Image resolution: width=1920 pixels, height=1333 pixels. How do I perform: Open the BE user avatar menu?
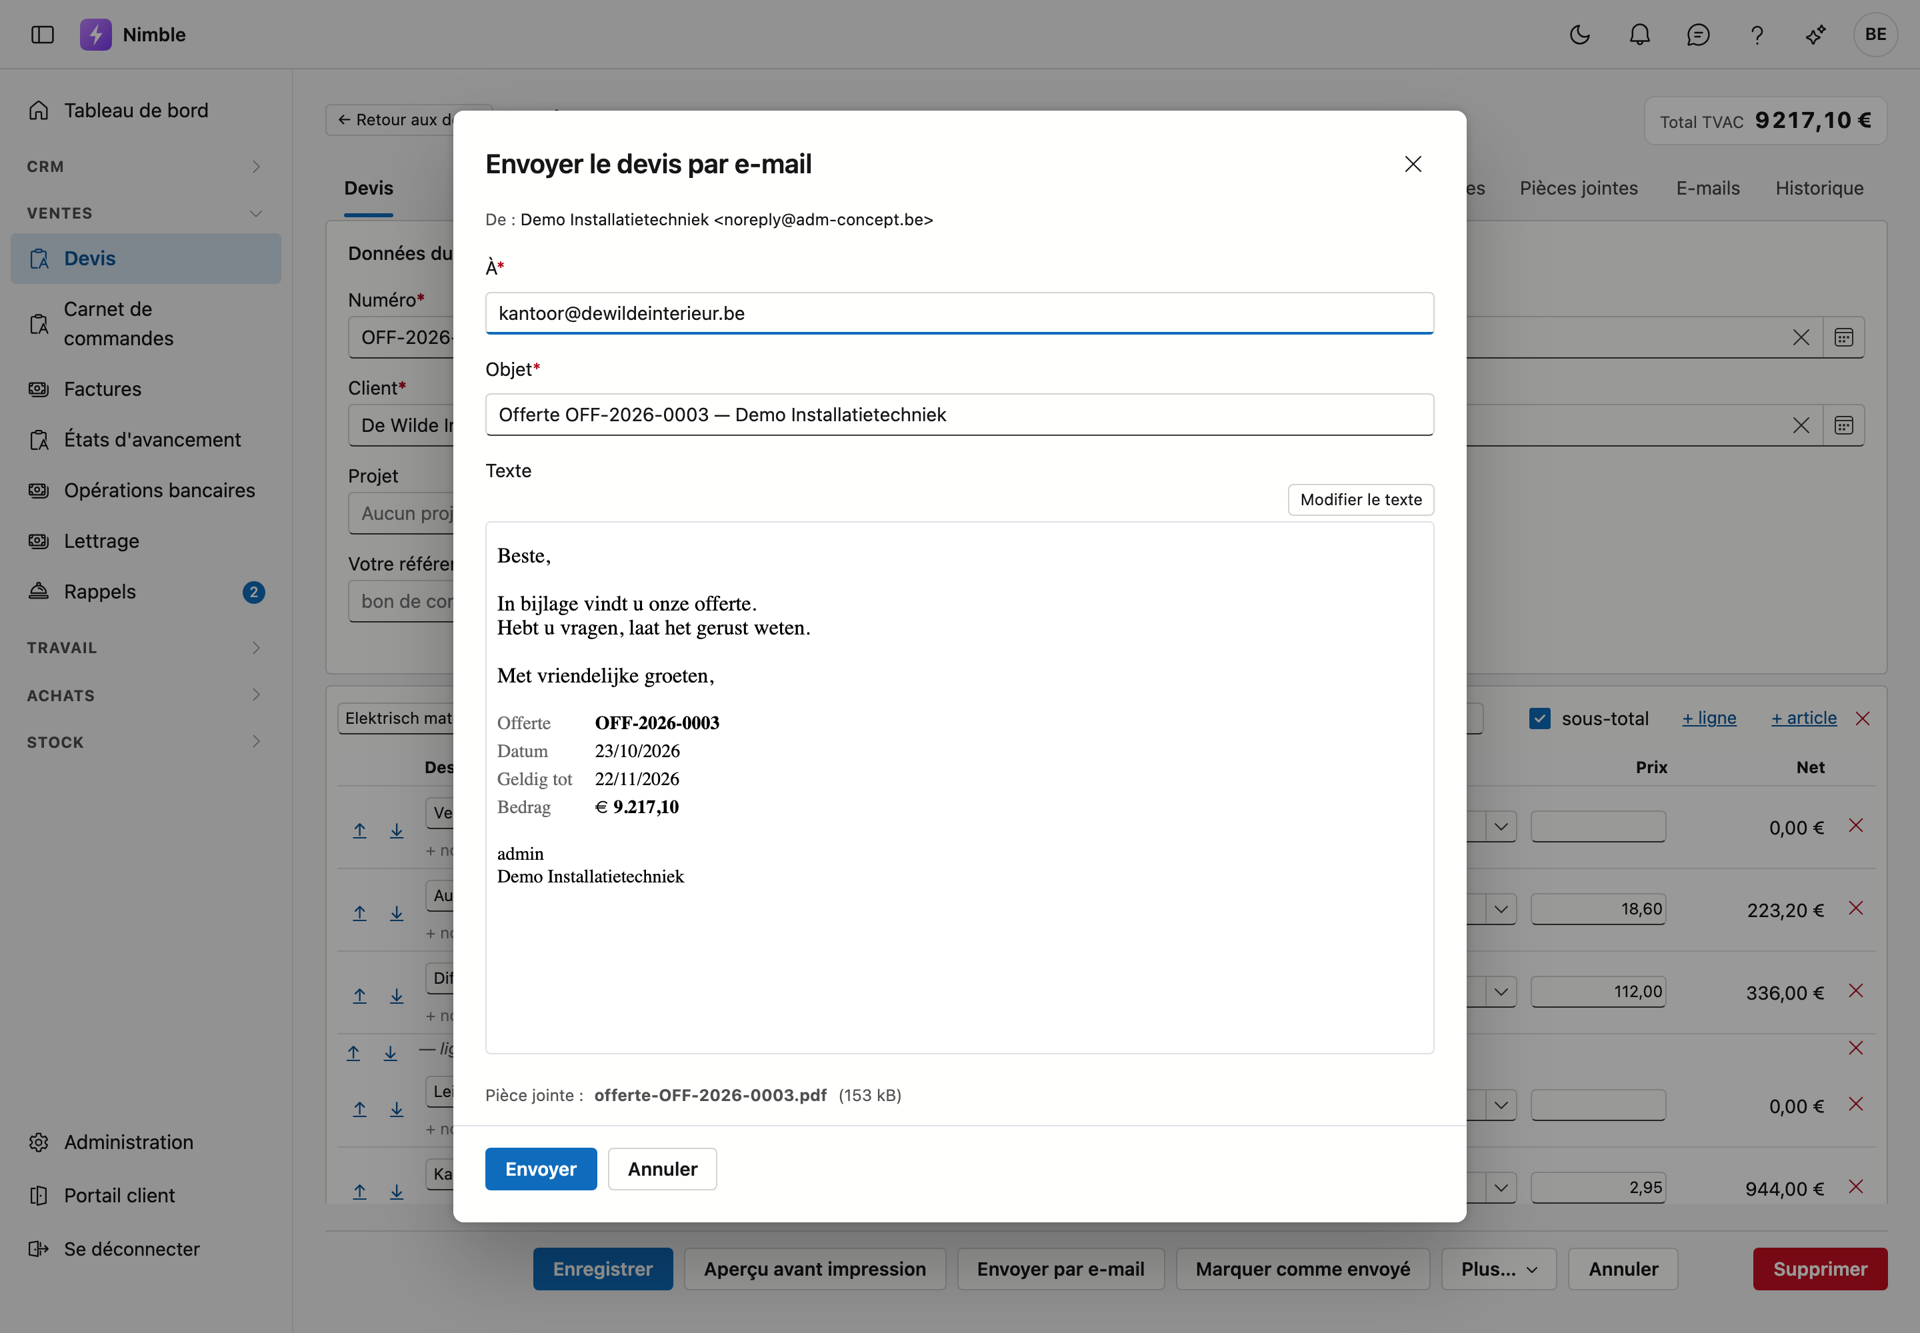1875,34
